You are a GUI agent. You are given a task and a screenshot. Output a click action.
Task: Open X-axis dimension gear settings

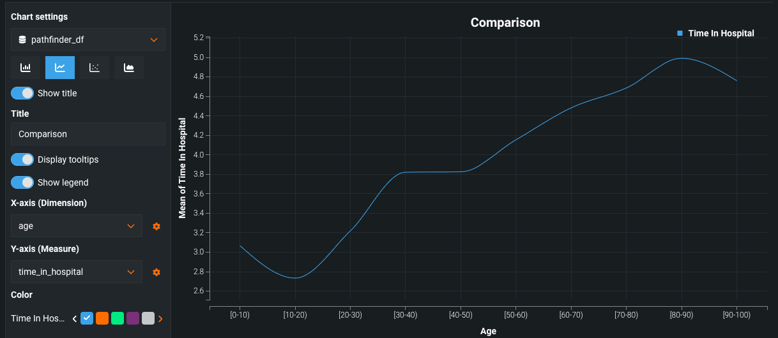tap(156, 226)
